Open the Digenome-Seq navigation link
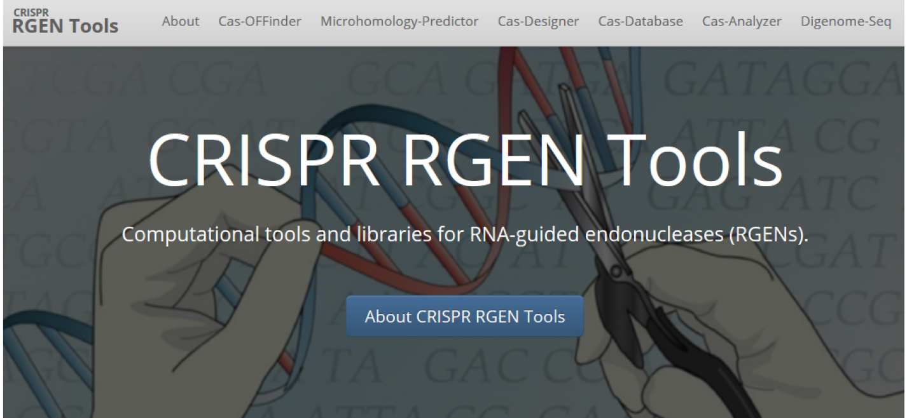The width and height of the screenshot is (907, 418). 846,22
